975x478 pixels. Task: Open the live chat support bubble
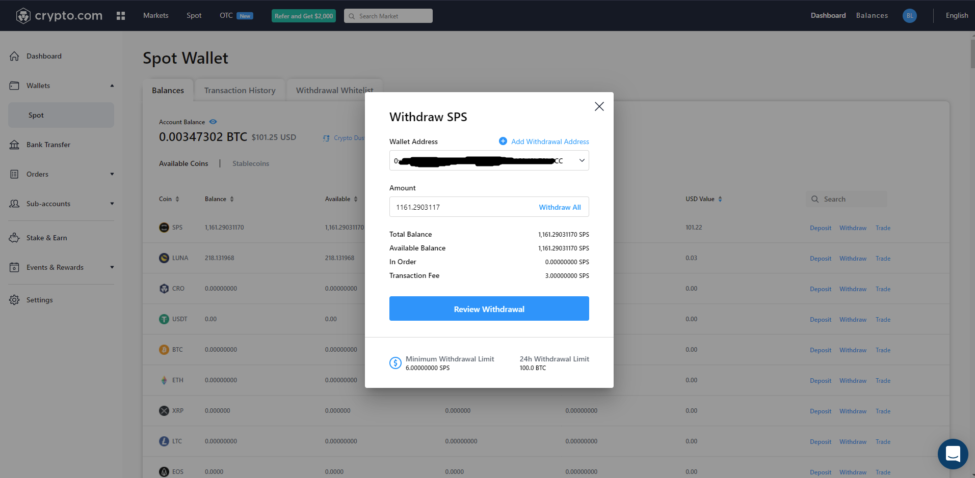coord(953,454)
